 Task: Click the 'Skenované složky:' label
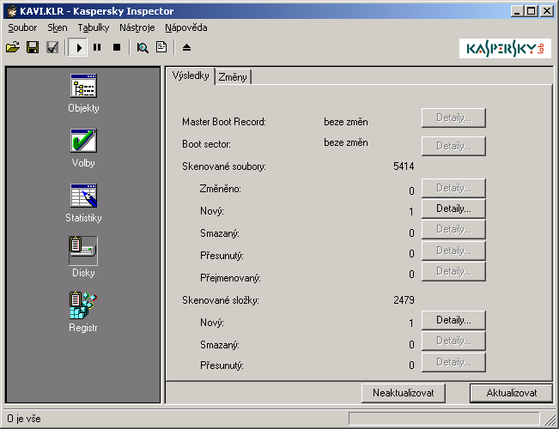pos(221,300)
